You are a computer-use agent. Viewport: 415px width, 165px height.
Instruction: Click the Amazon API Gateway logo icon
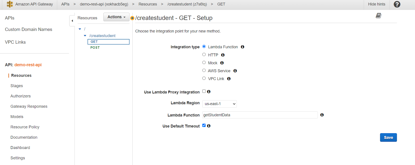[x=10, y=4]
